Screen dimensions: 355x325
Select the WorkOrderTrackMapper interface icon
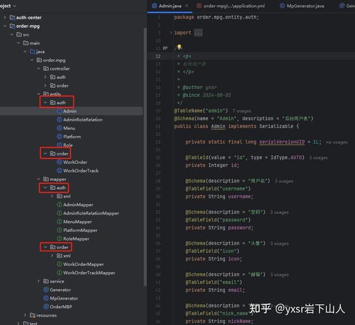click(x=59, y=273)
